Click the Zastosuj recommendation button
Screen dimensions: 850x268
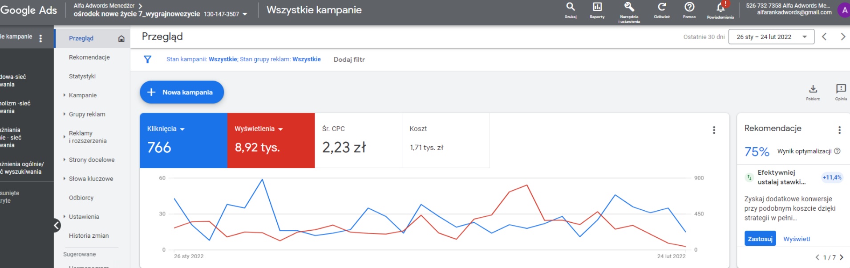(x=760, y=239)
